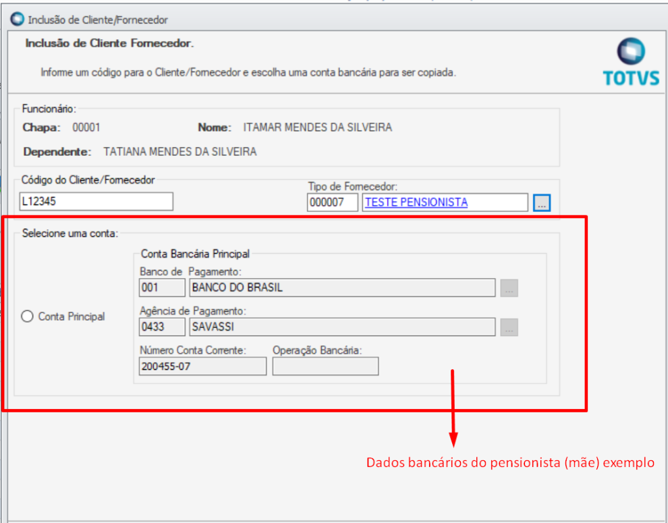Screen dimensions: 668x523
Task: Click the Funcionário group label
Action: [x=49, y=109]
